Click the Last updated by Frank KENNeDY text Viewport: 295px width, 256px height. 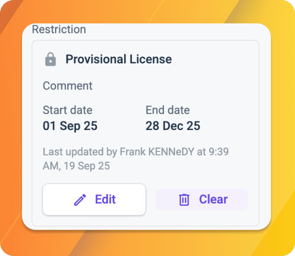point(119,152)
